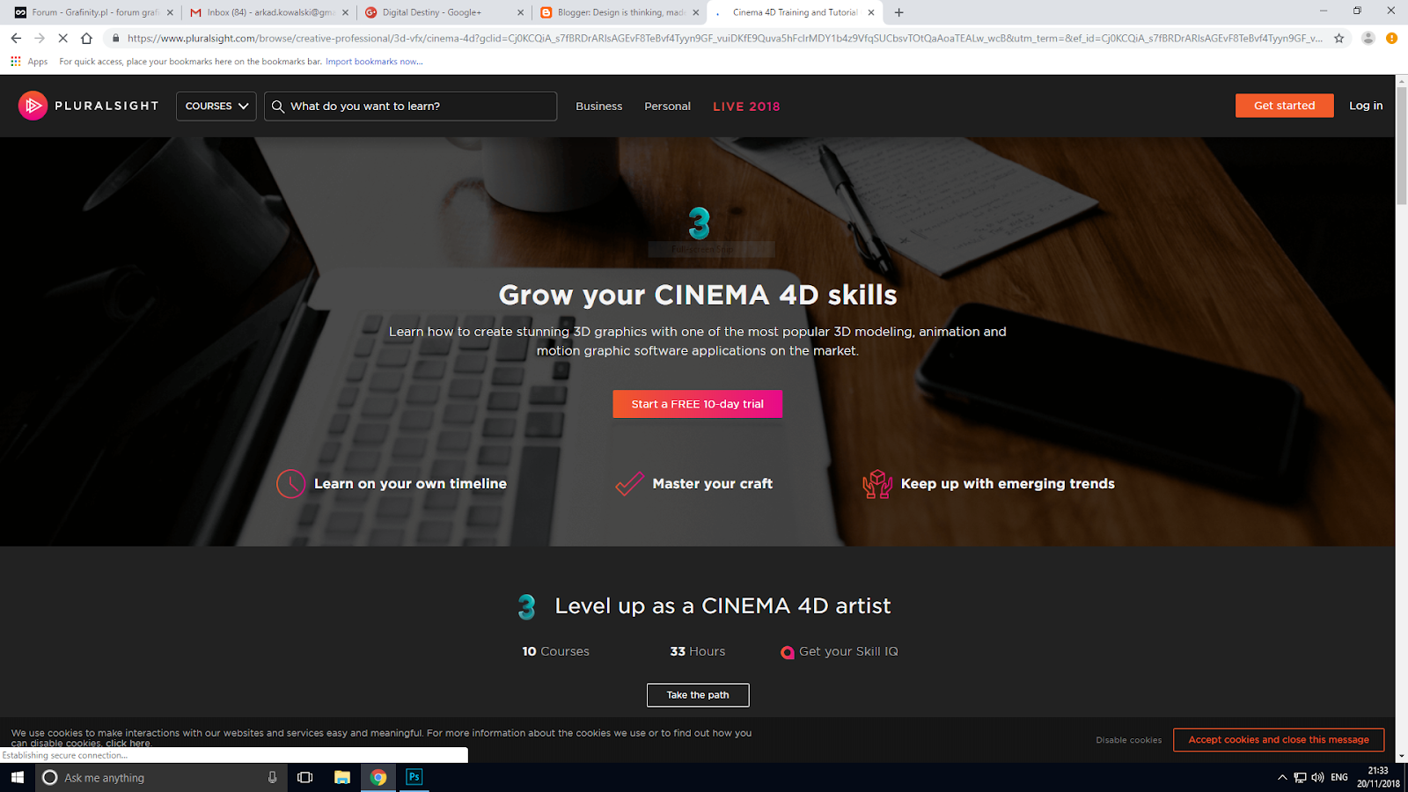Click Disable cookies link

(x=1128, y=740)
